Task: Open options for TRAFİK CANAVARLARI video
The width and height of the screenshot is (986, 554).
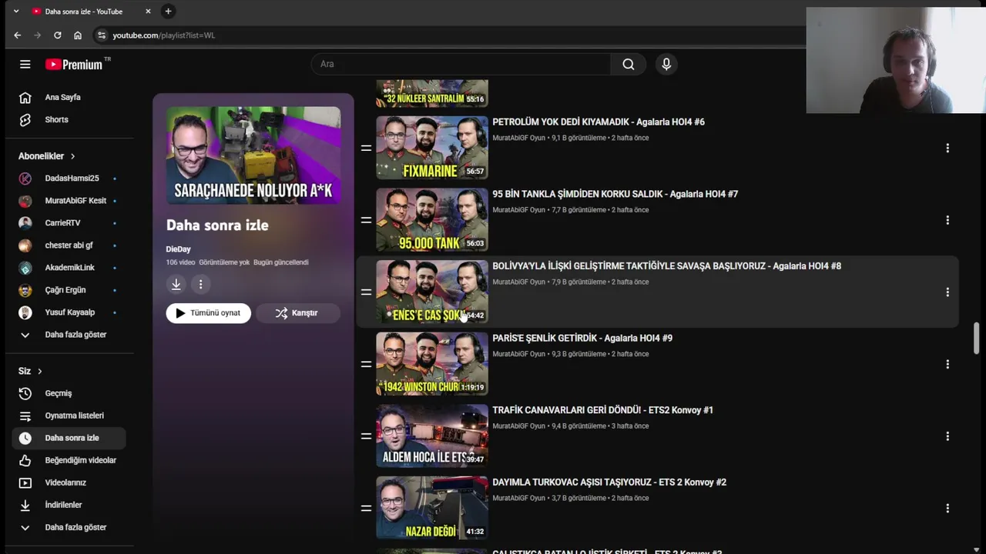Action: tap(947, 436)
